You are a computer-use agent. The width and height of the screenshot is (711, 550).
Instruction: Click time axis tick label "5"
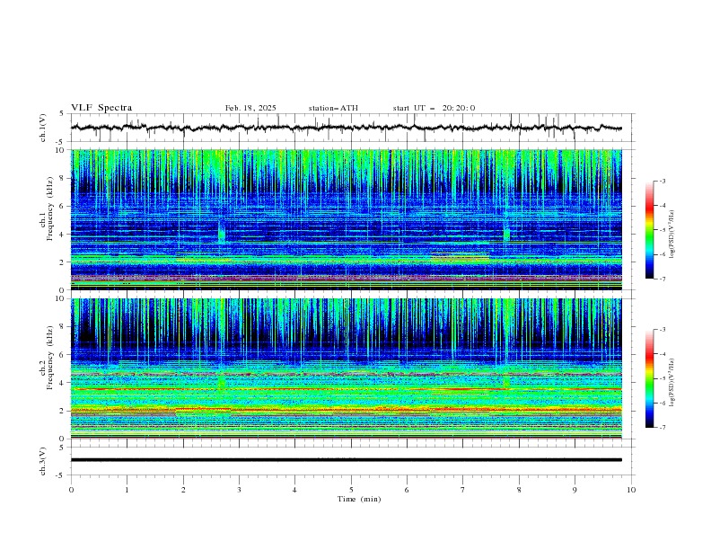[x=351, y=490]
